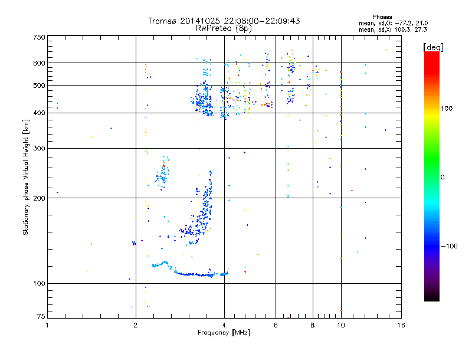Click the x-axis tick label '4'
The image size is (472, 354).
pyautogui.click(x=224, y=325)
